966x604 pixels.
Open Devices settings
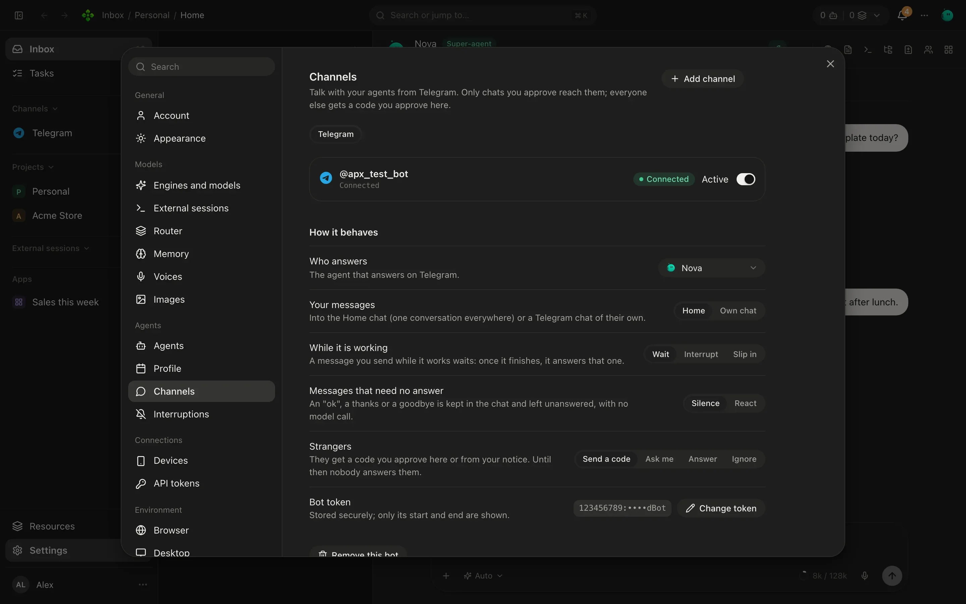coord(202,461)
